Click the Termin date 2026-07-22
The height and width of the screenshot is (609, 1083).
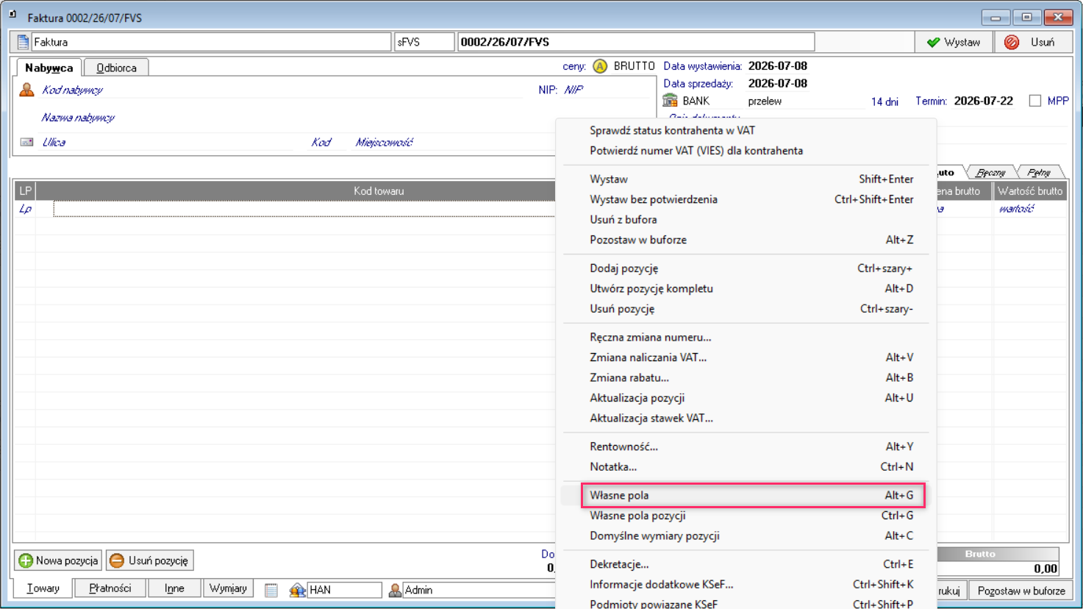click(x=983, y=101)
